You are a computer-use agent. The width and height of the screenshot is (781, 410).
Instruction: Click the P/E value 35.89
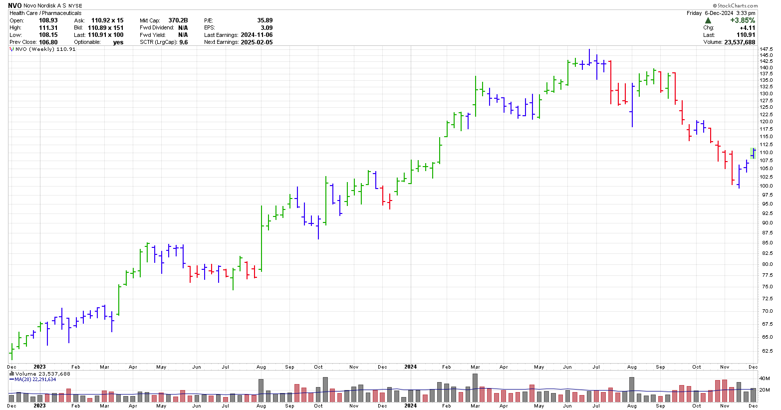[x=265, y=20]
